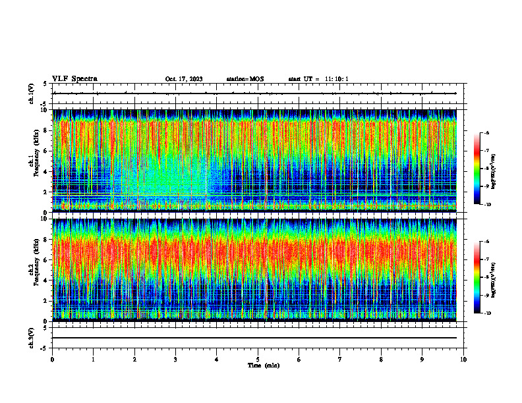This screenshot has height=403, width=522.
Task: Click time axis tick label "3"
Action: click(x=176, y=360)
